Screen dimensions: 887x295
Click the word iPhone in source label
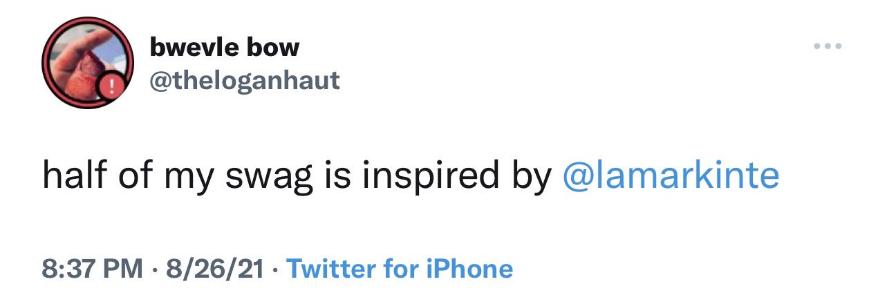pos(472,269)
